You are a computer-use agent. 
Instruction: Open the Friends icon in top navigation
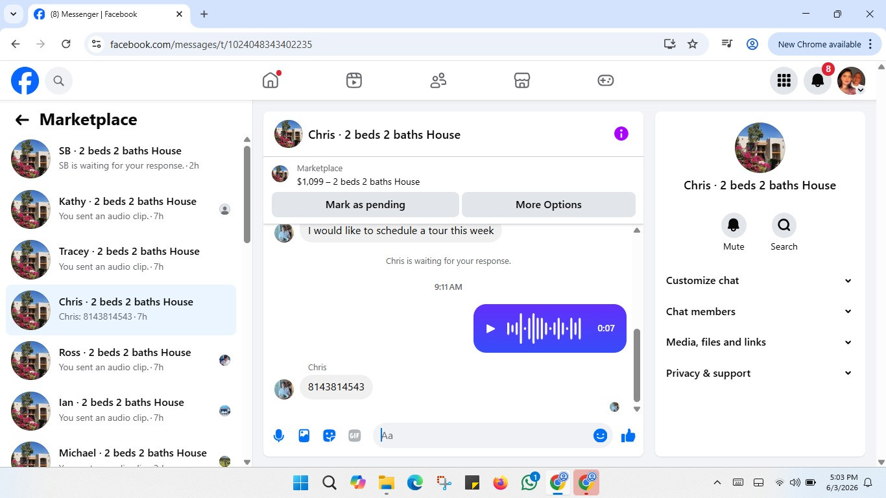click(438, 80)
